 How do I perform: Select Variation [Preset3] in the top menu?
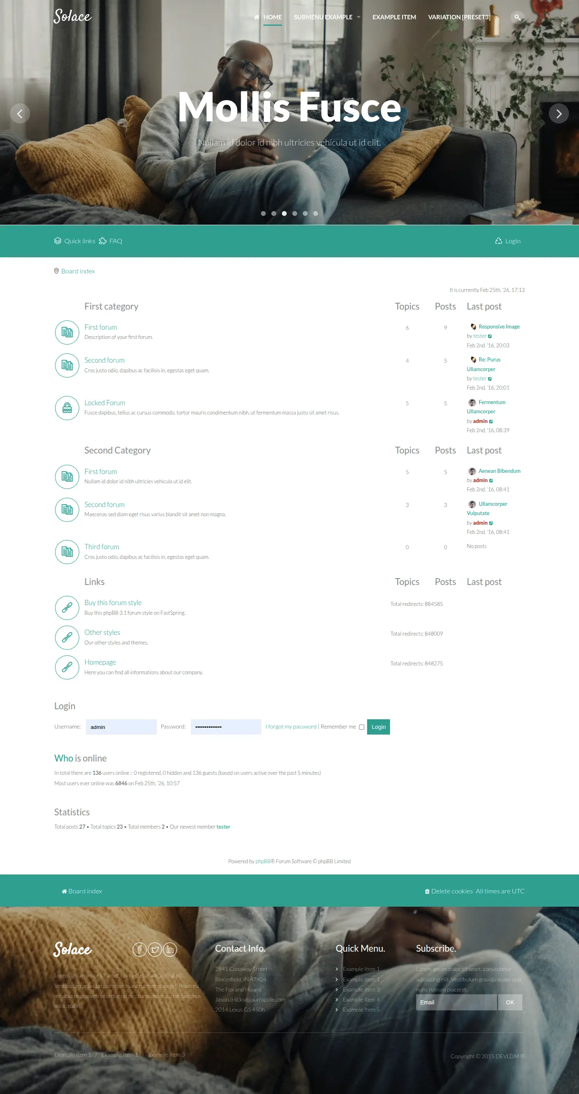point(459,17)
